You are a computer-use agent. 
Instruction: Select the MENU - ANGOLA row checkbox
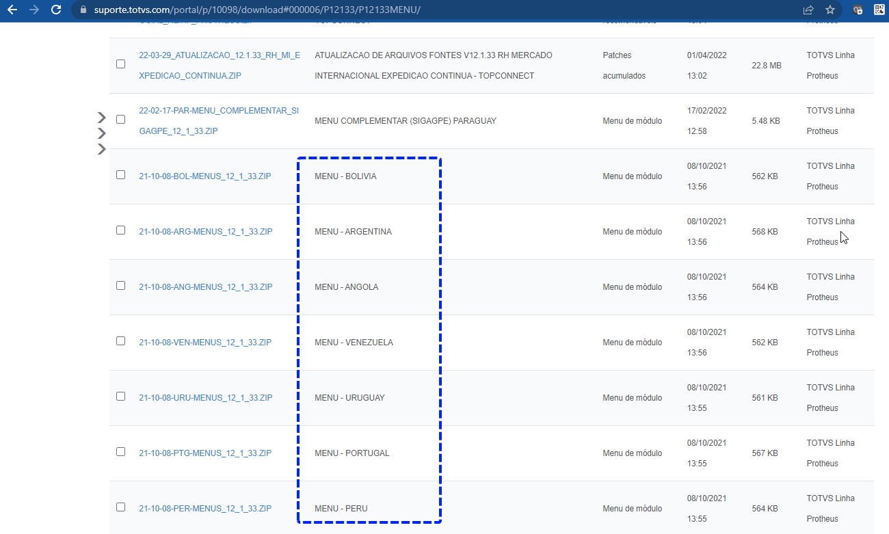tap(121, 285)
